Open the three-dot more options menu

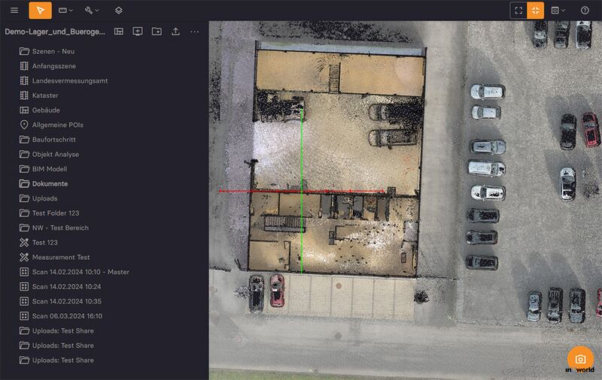click(x=195, y=32)
